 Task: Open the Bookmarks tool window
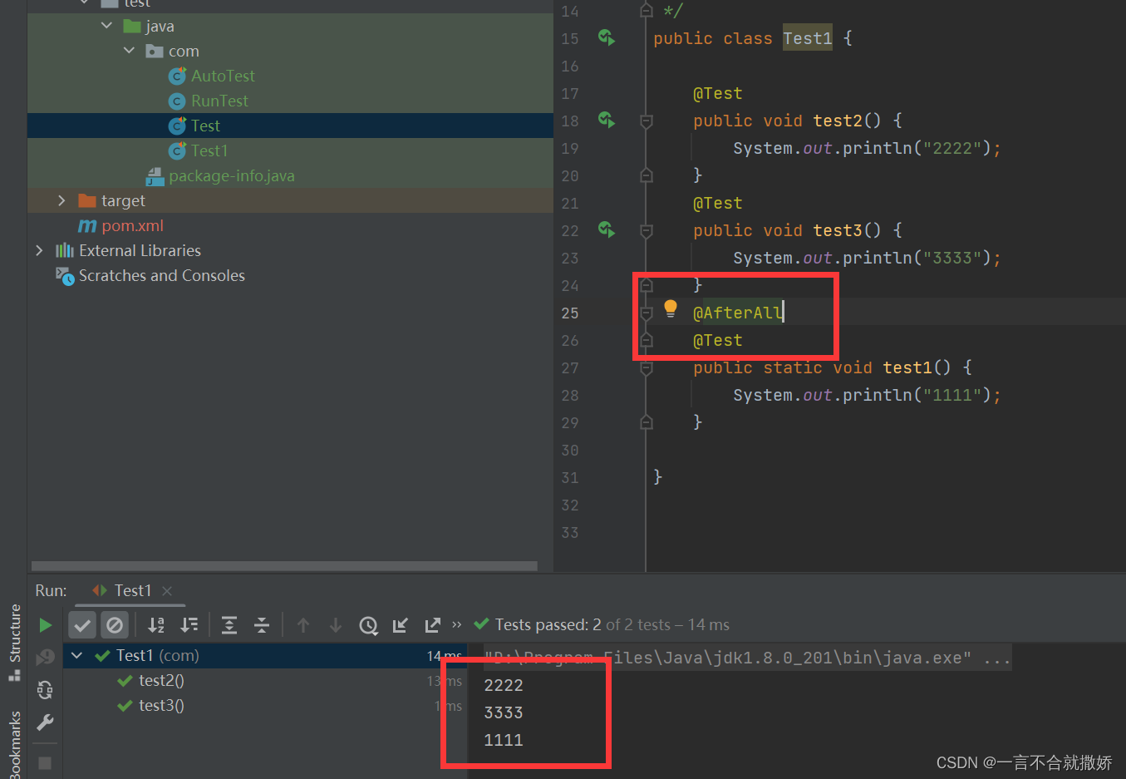click(14, 745)
